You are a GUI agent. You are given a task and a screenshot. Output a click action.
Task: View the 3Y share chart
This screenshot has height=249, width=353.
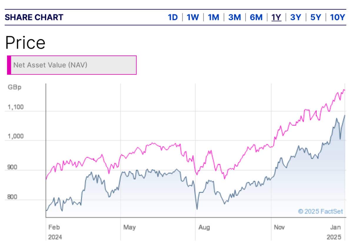pos(296,17)
